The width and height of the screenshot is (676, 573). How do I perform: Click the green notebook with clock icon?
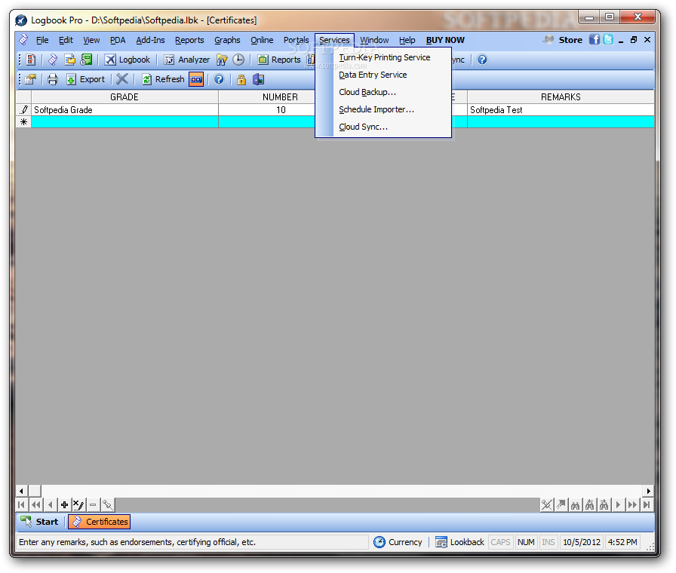coord(86,60)
